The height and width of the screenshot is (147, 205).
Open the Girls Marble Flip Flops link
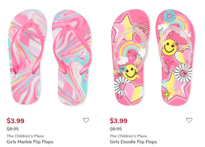pos(30,142)
